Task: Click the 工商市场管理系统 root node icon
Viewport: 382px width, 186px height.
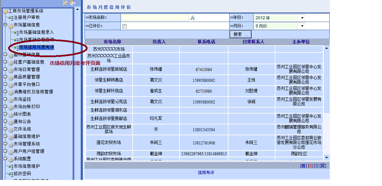Action: [x=6, y=11]
